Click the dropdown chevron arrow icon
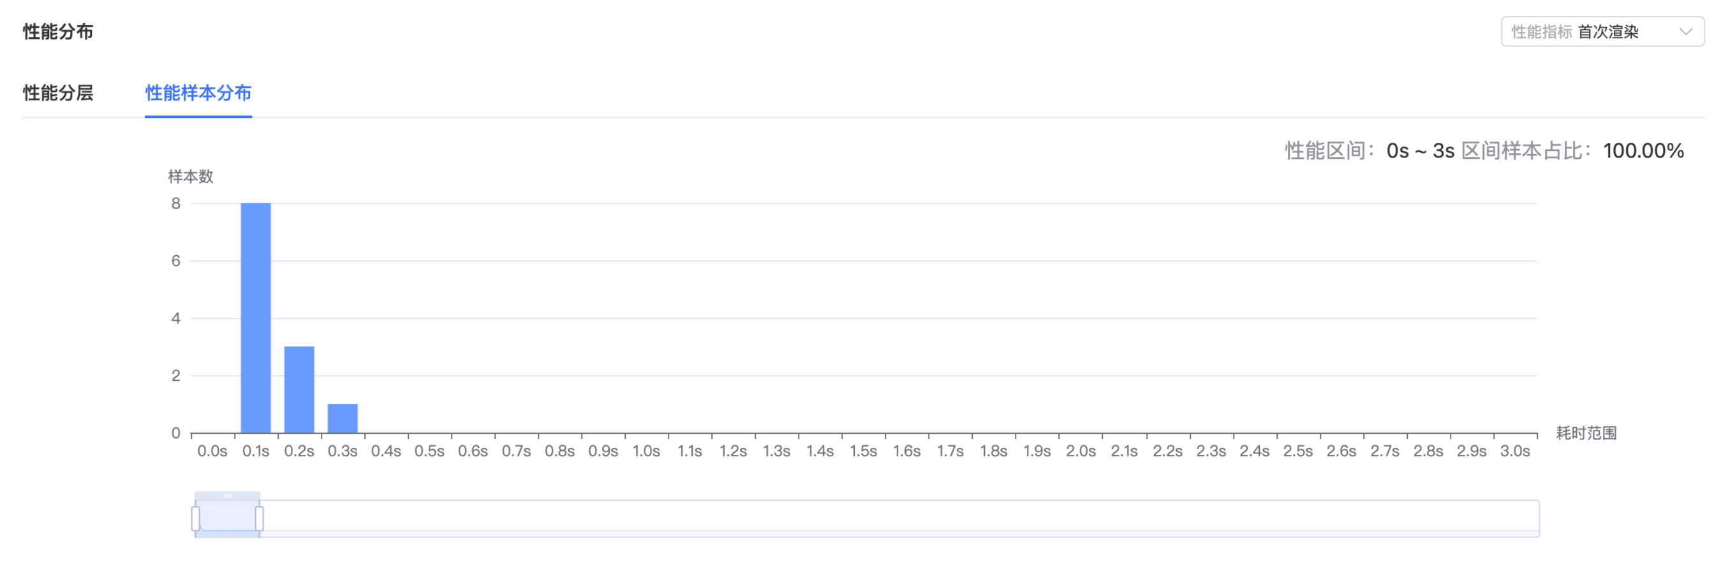This screenshot has width=1721, height=569. click(1685, 31)
